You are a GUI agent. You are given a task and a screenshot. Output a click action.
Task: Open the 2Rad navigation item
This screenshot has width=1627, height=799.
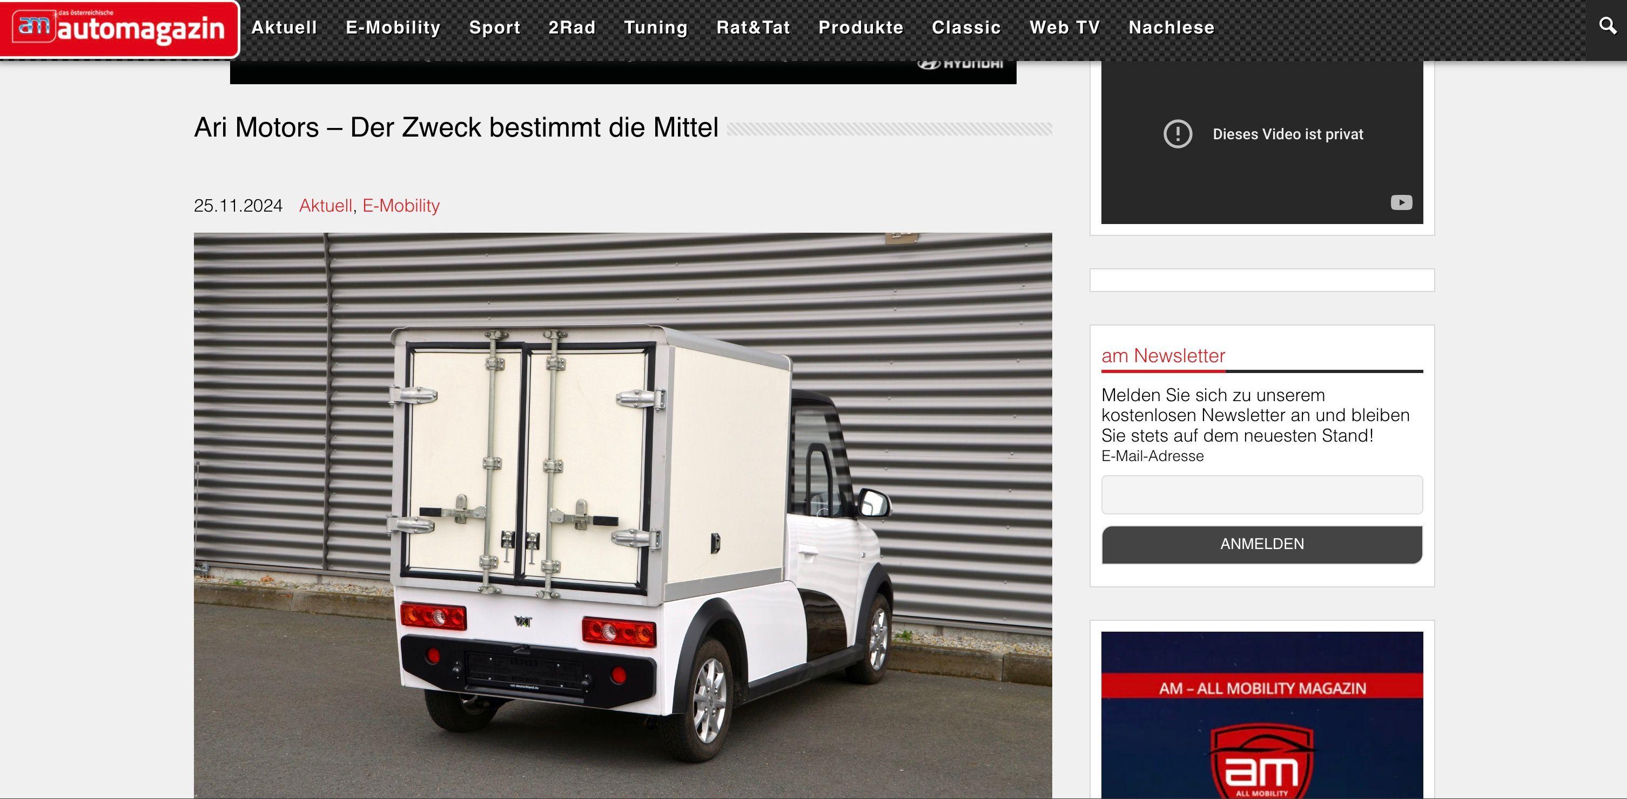572,28
